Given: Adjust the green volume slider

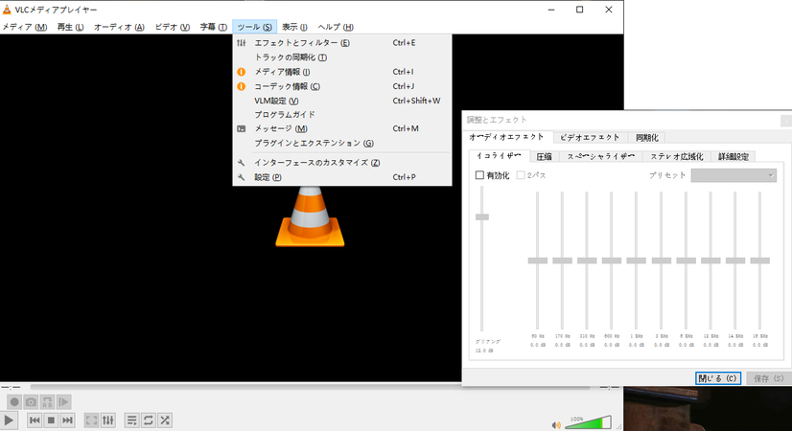Looking at the screenshot, I should click(x=589, y=423).
